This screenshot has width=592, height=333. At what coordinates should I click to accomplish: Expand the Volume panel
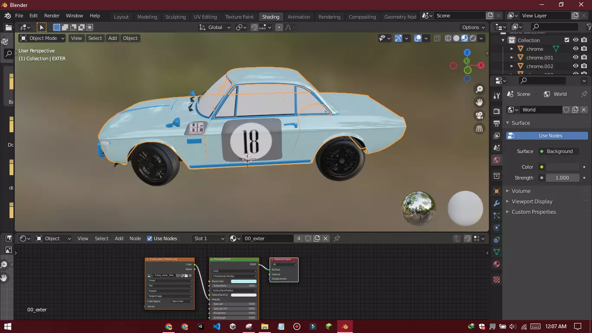pyautogui.click(x=521, y=191)
